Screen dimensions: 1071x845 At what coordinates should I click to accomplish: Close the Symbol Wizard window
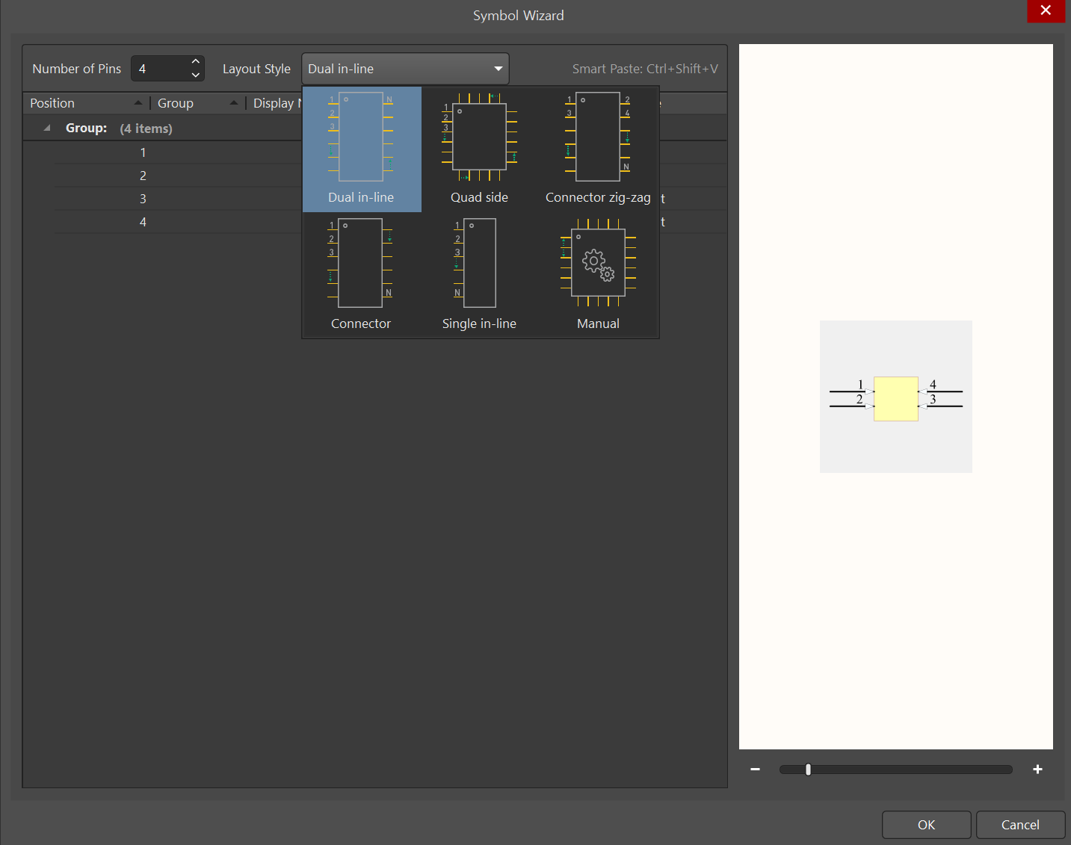pos(1046,10)
